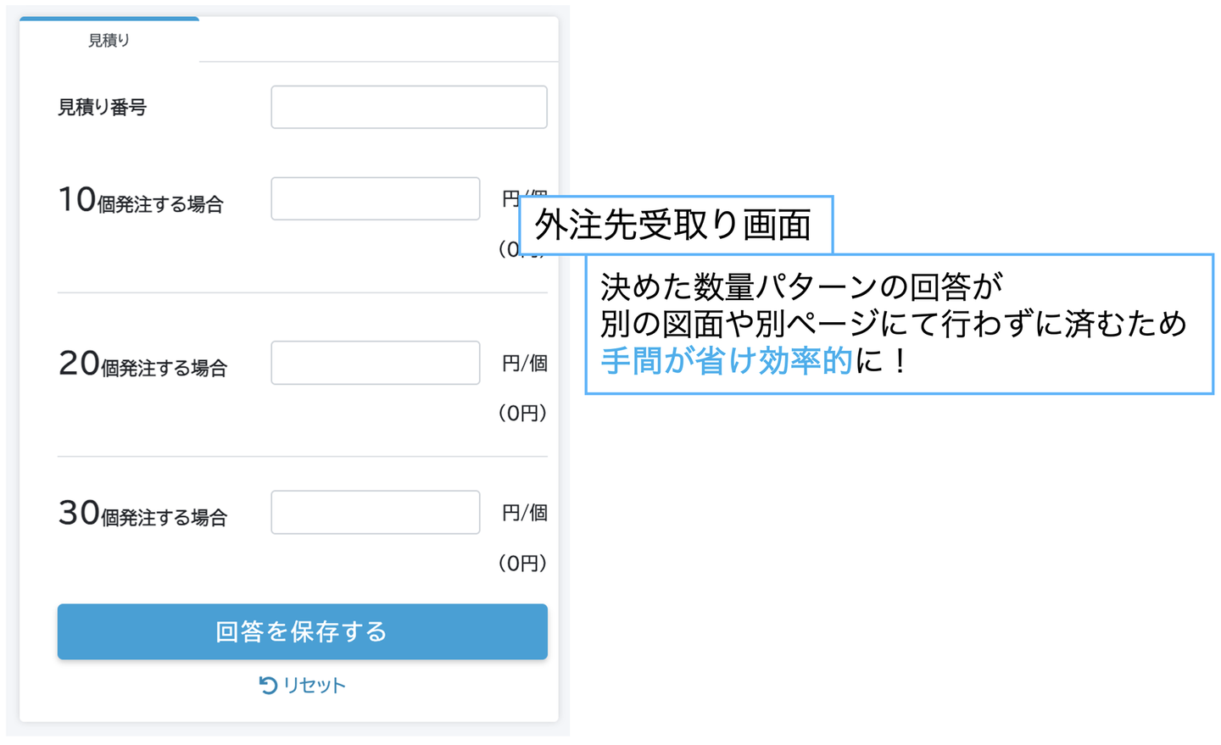1221x745 pixels.
Task: Click the blue 手間が省け効率的 highlighted text
Action: (726, 361)
